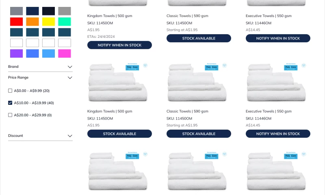Expand the Discount filter section

click(70, 136)
